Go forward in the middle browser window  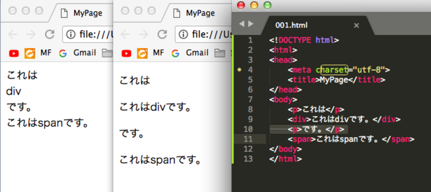tap(144, 34)
